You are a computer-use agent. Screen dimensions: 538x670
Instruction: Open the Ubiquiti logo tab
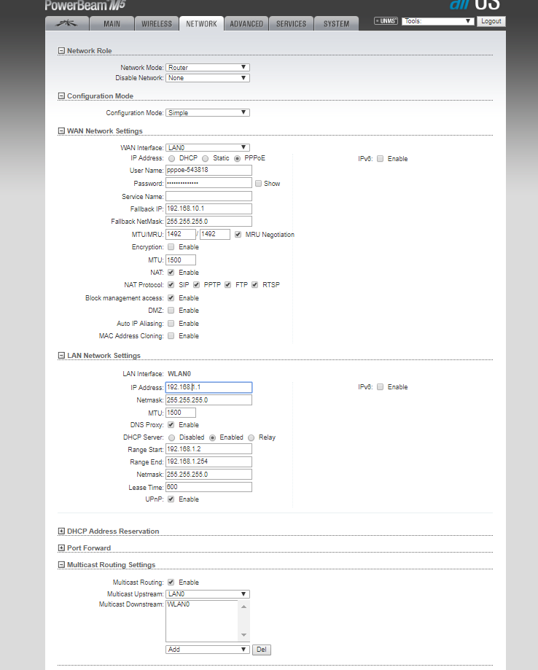point(67,23)
